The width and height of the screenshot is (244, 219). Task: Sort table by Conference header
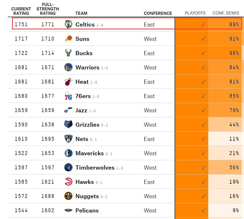click(158, 13)
